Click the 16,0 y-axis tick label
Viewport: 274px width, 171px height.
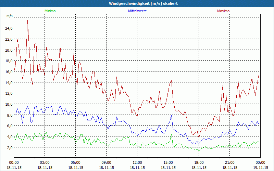pyautogui.click(x=9, y=71)
